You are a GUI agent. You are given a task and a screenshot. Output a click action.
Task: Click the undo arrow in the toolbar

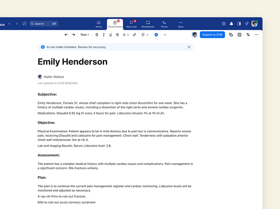pos(66,34)
